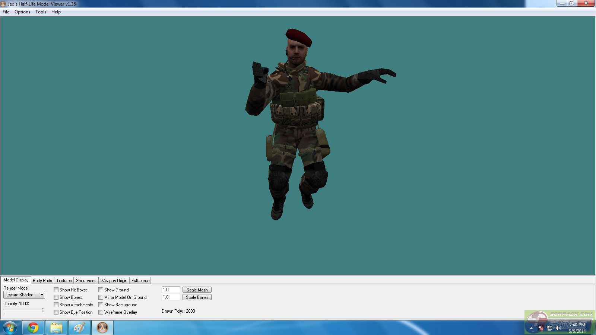Open the Paint app taskbar icon
The width and height of the screenshot is (596, 335).
coord(79,328)
